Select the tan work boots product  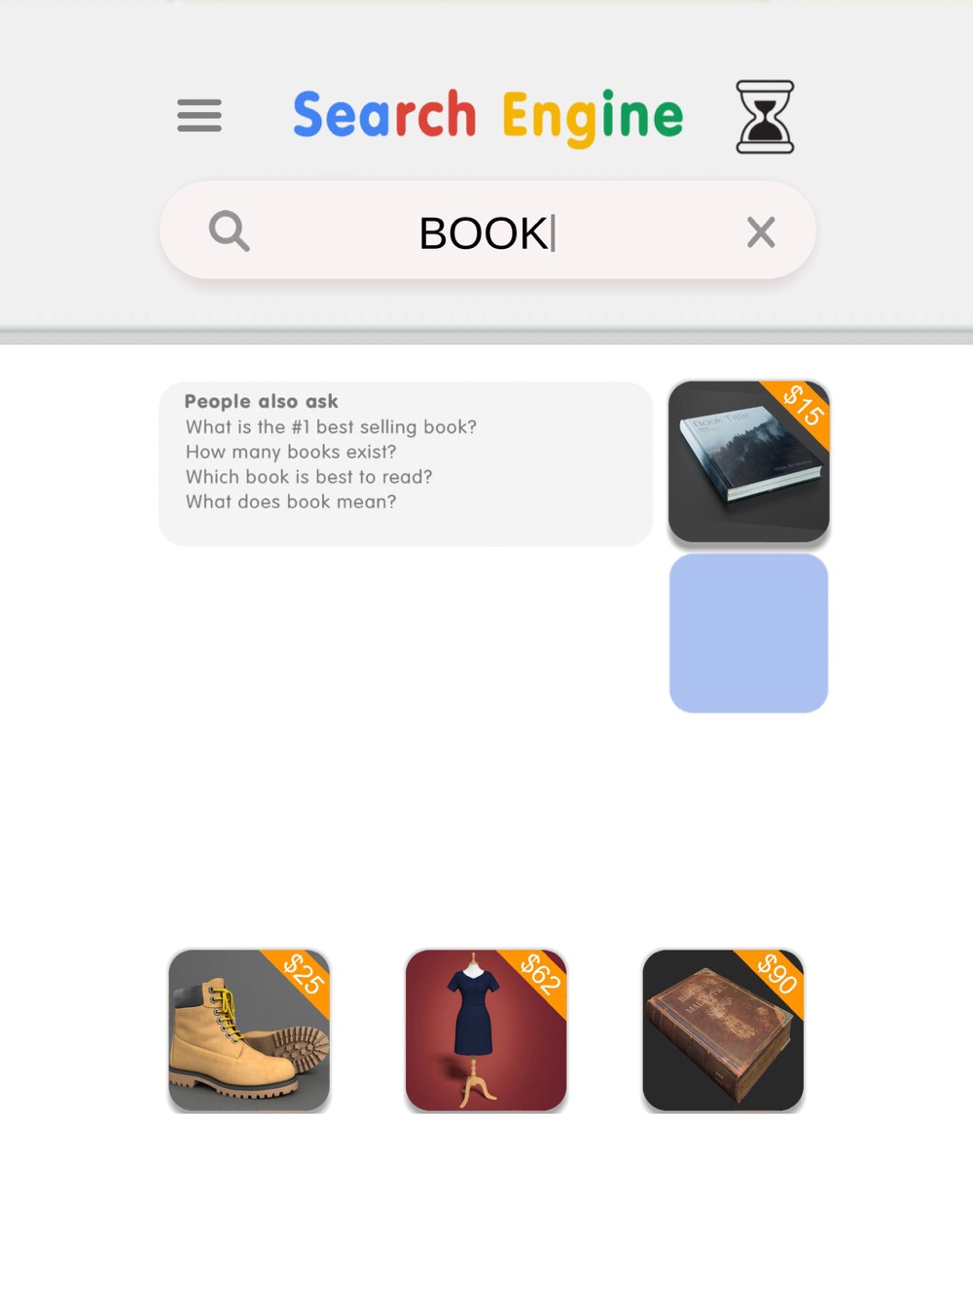click(249, 1030)
